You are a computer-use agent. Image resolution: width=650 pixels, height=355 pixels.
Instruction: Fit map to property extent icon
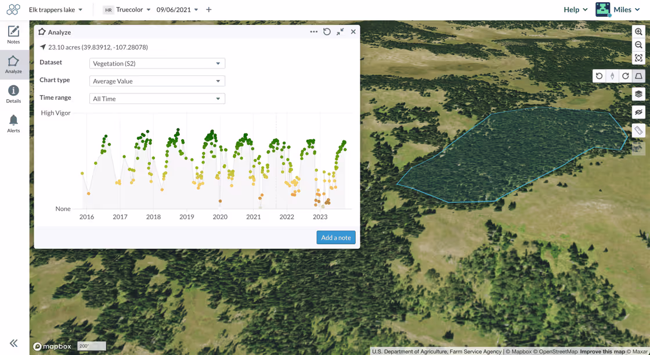pyautogui.click(x=638, y=58)
